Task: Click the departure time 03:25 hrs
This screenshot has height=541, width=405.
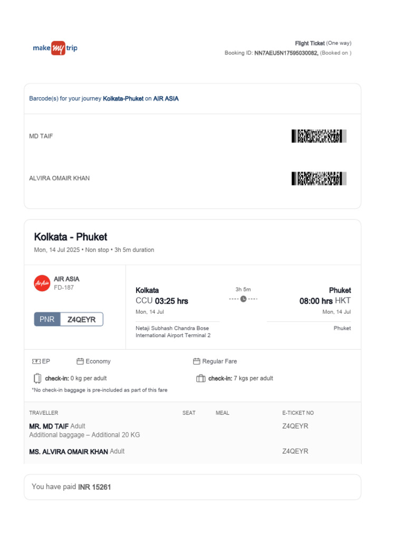Action: coord(171,301)
